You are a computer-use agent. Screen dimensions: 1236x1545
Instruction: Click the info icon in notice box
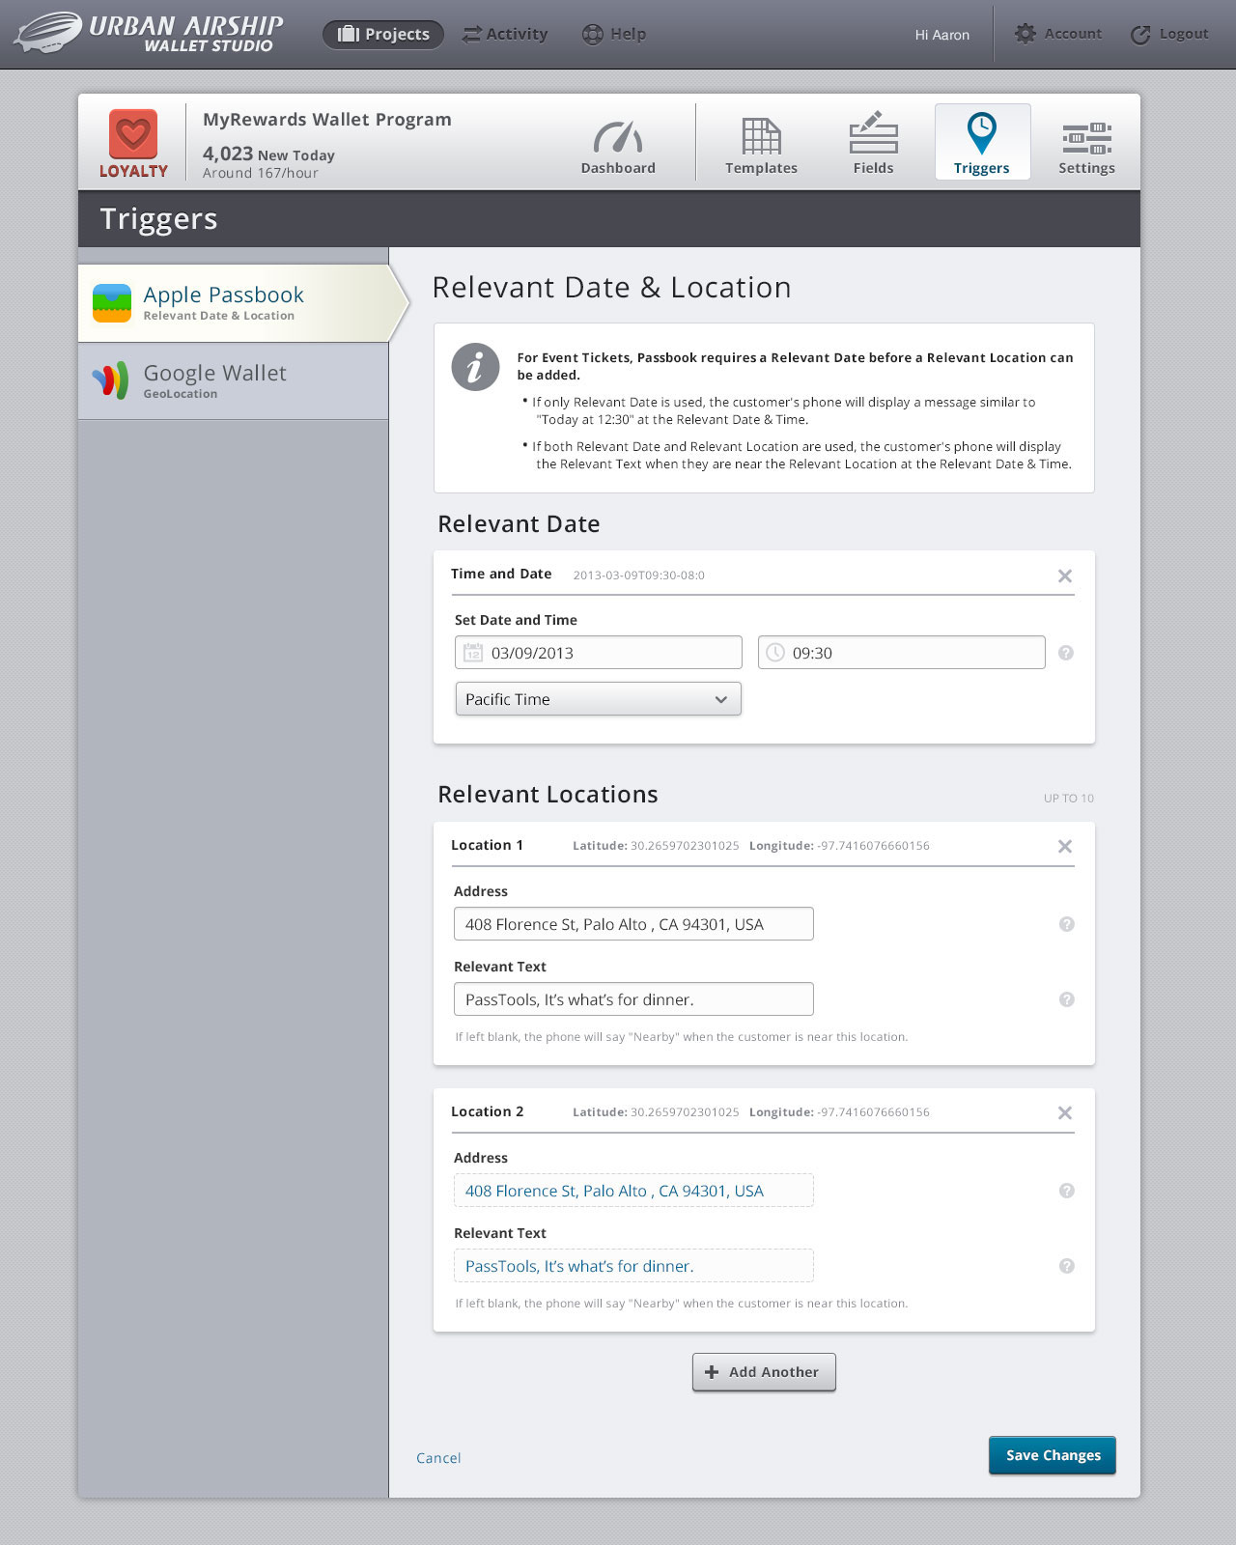(475, 367)
